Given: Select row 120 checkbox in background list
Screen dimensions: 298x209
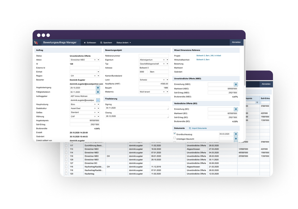Looking at the screenshot, I should 66,174.
